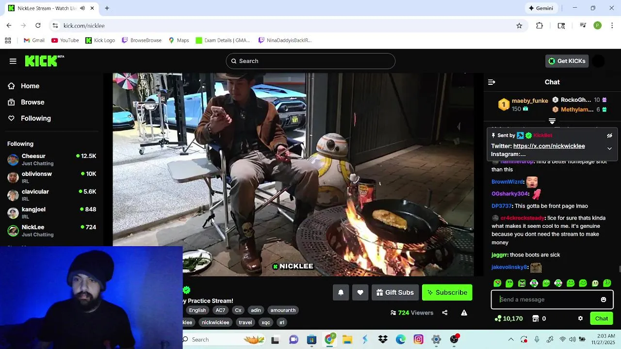
Task: Toggle notification bell for NickLee
Action: [x=341, y=292]
